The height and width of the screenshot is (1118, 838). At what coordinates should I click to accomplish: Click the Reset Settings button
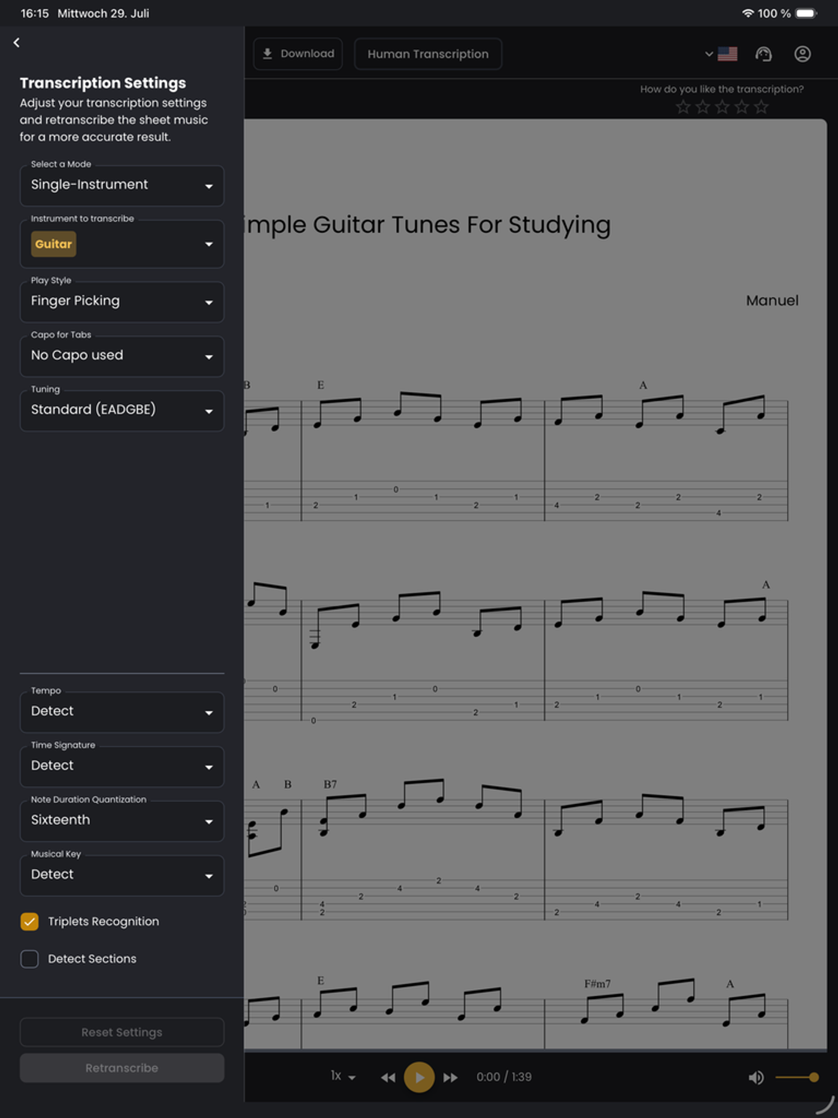(x=122, y=1032)
